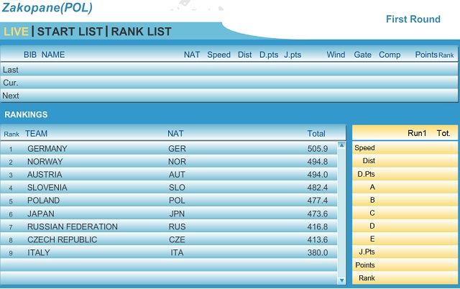This screenshot has width=460, height=289.
Task: Click the RANKINGS section heading
Action: [26, 114]
